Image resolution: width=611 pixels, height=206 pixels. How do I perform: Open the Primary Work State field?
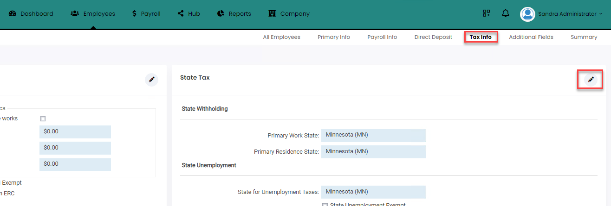tap(373, 135)
